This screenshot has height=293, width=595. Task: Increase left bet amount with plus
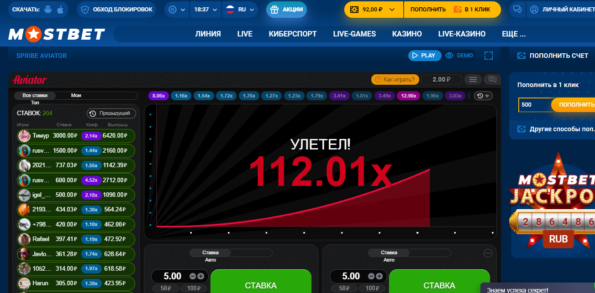200,276
